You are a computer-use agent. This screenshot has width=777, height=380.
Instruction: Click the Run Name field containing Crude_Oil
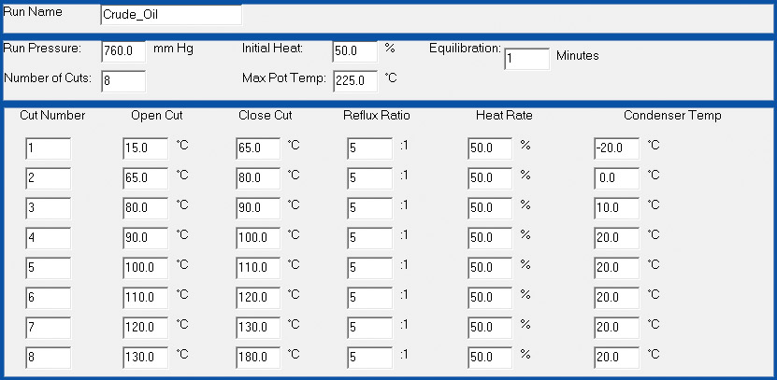(x=171, y=15)
